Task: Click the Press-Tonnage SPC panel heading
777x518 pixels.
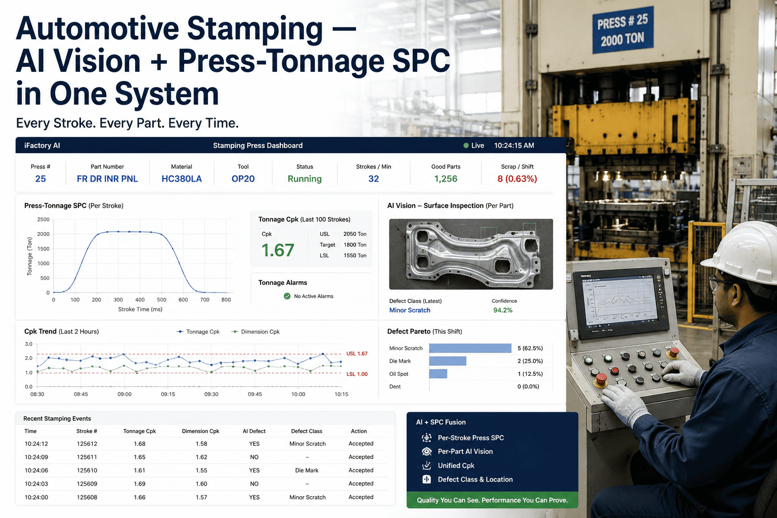Action: pos(74,206)
